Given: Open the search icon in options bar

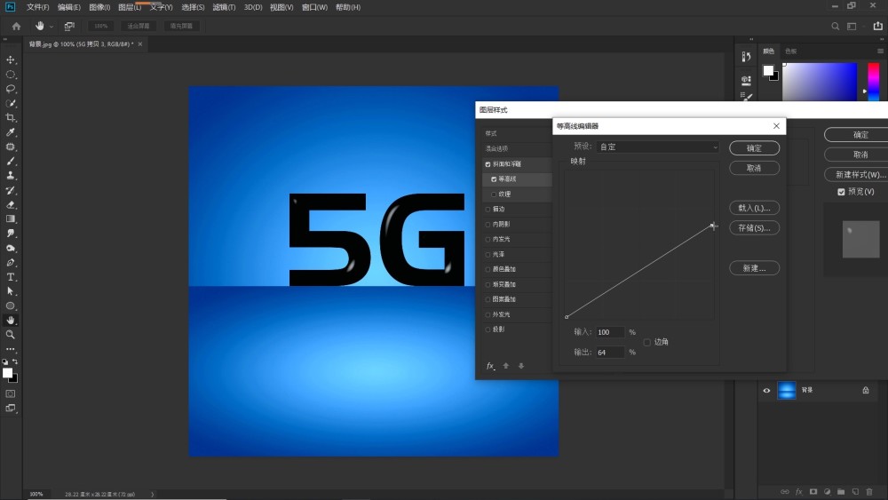Looking at the screenshot, I should click(x=835, y=26).
